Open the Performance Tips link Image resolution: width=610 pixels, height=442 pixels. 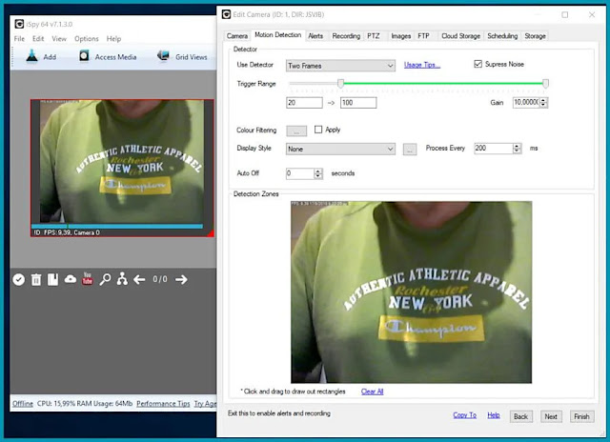click(x=163, y=404)
